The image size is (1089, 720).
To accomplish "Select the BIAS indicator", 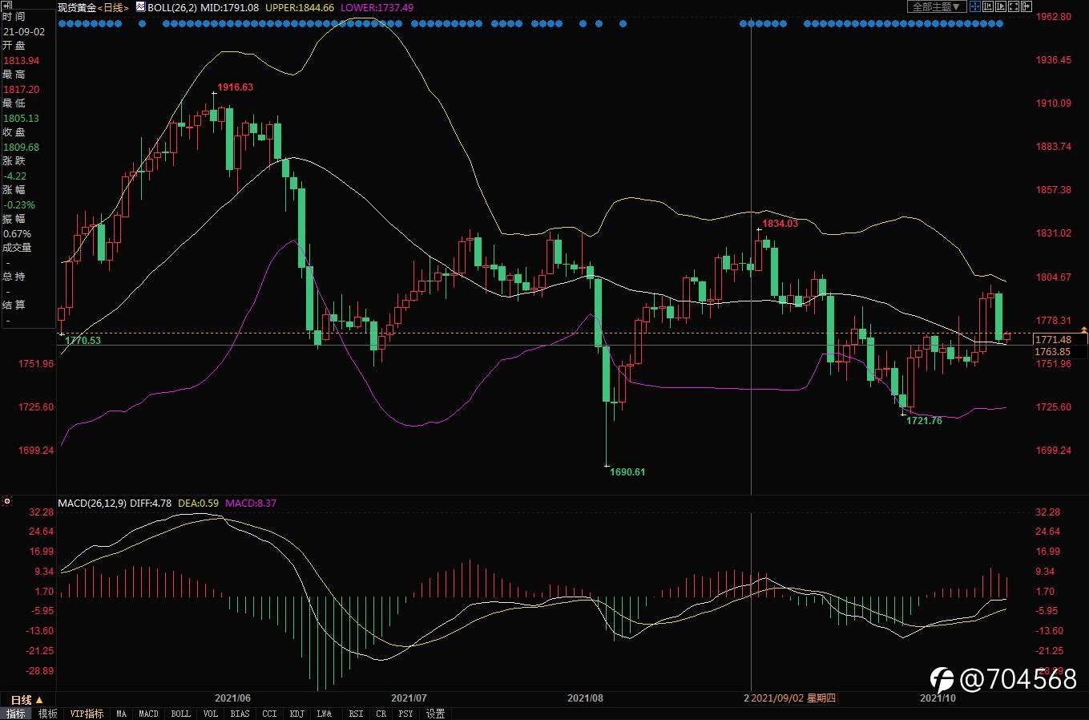I will coord(240,714).
